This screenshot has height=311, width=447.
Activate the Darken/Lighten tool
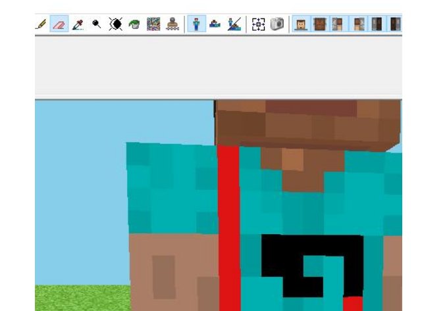coord(116,24)
